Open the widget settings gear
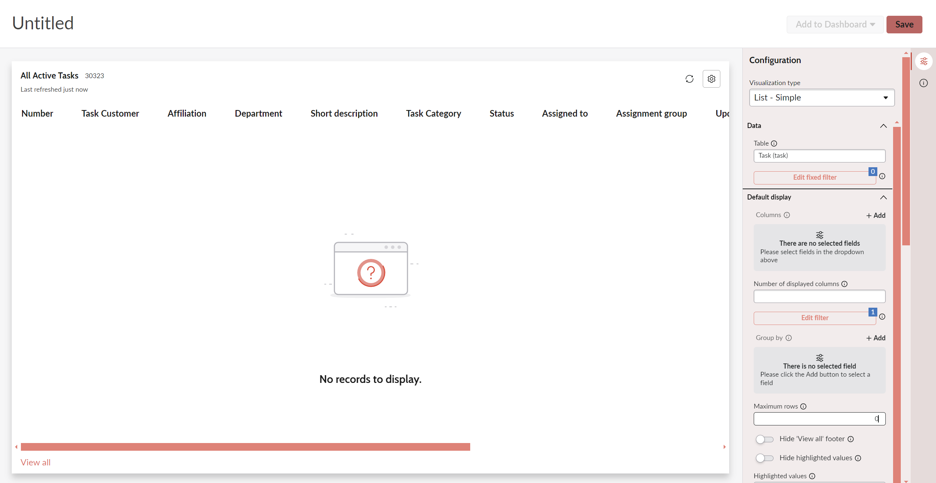This screenshot has width=936, height=483. pyautogui.click(x=711, y=79)
